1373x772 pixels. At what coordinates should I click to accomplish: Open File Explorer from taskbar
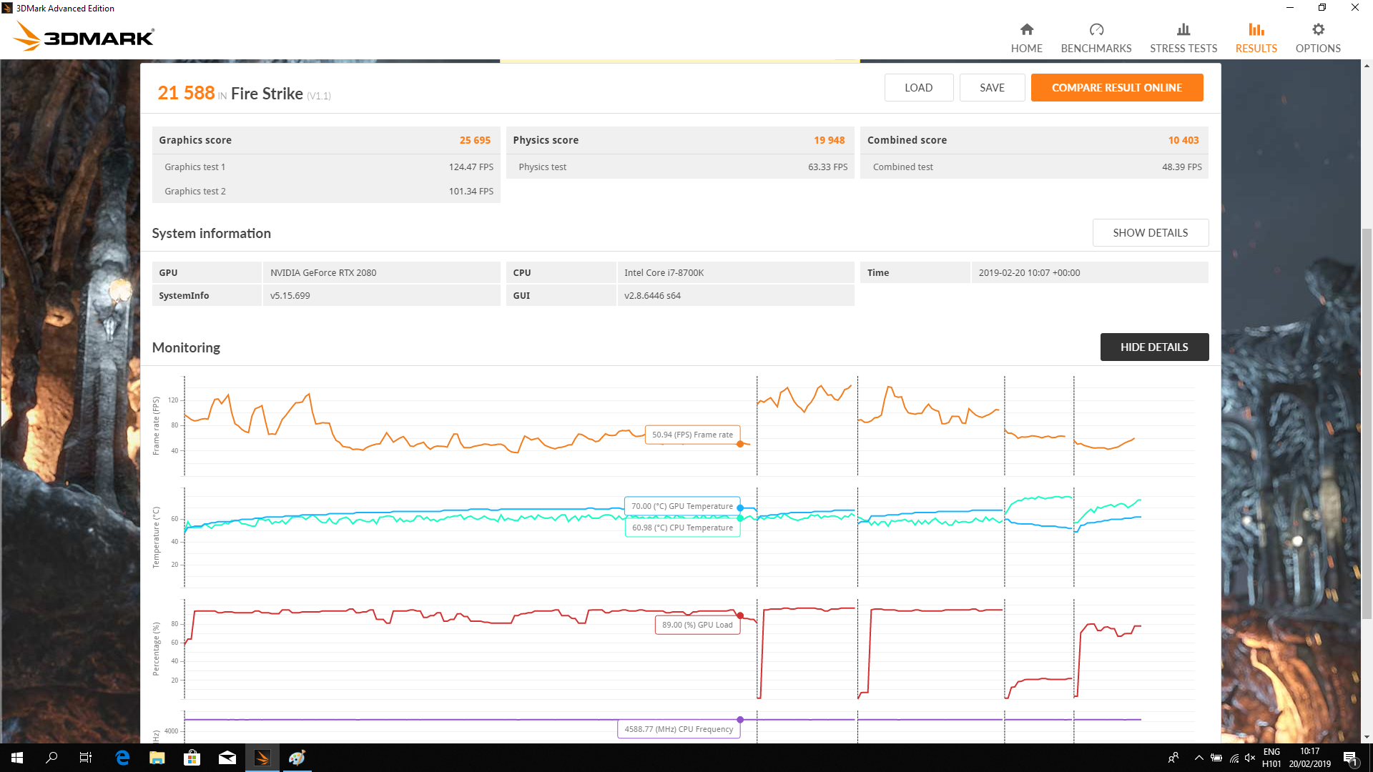pyautogui.click(x=157, y=758)
